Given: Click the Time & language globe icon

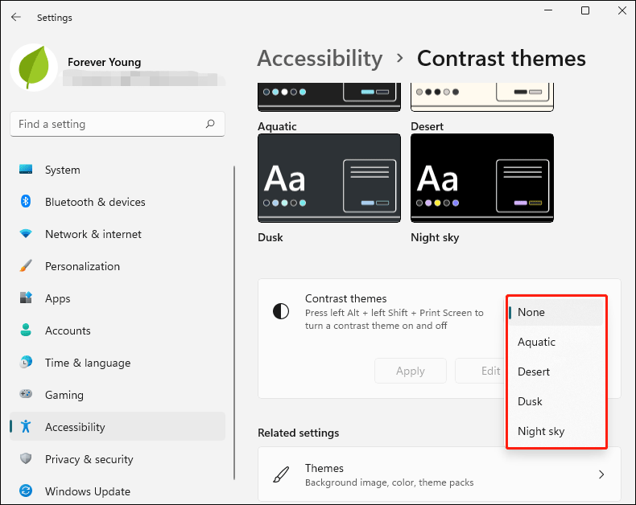Looking at the screenshot, I should click(26, 362).
